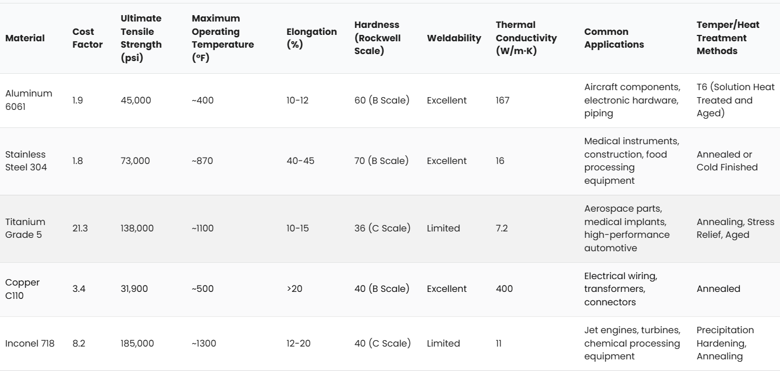Click Titanium's 21.3 cost factor value
Image resolution: width=780 pixels, height=371 pixels.
(x=80, y=229)
